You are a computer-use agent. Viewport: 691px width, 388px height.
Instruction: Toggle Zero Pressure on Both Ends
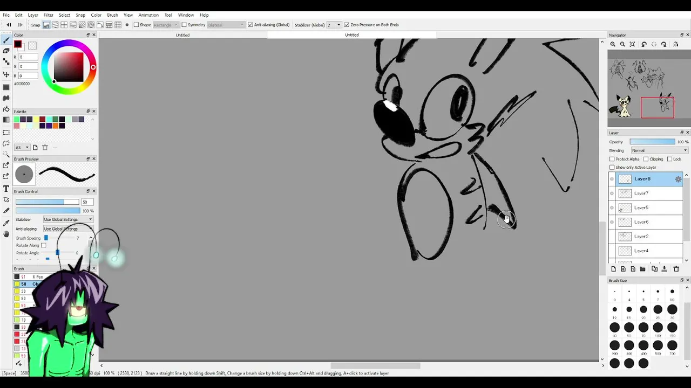tap(347, 25)
